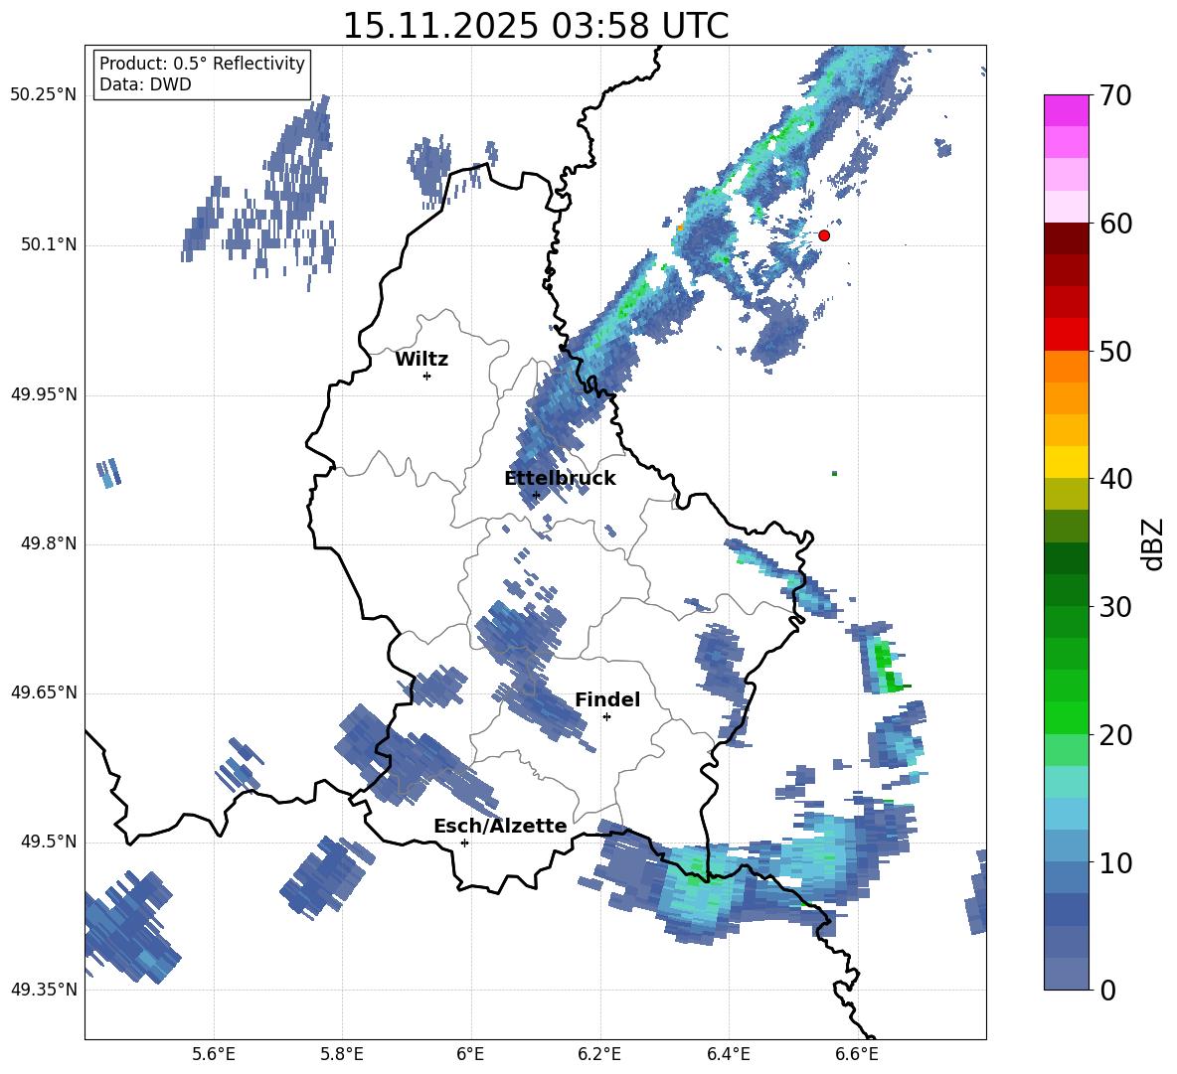Click the Wiltz city label

click(x=421, y=360)
